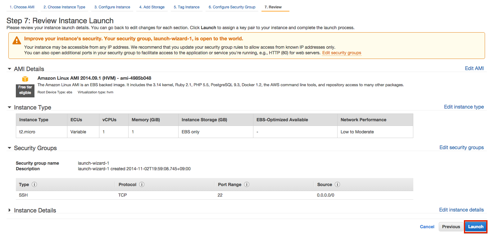Switch to the 5. Tag Instance tab

(187, 7)
